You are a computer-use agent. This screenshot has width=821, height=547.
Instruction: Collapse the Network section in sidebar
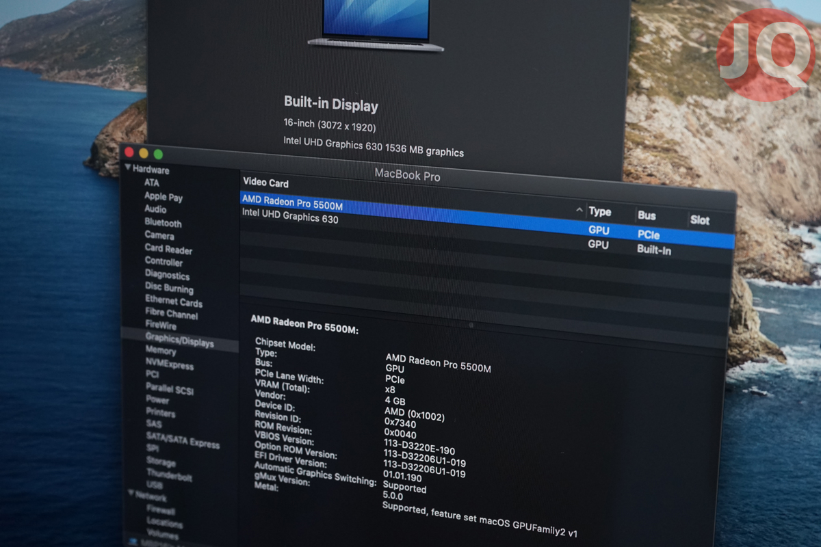coord(131,492)
